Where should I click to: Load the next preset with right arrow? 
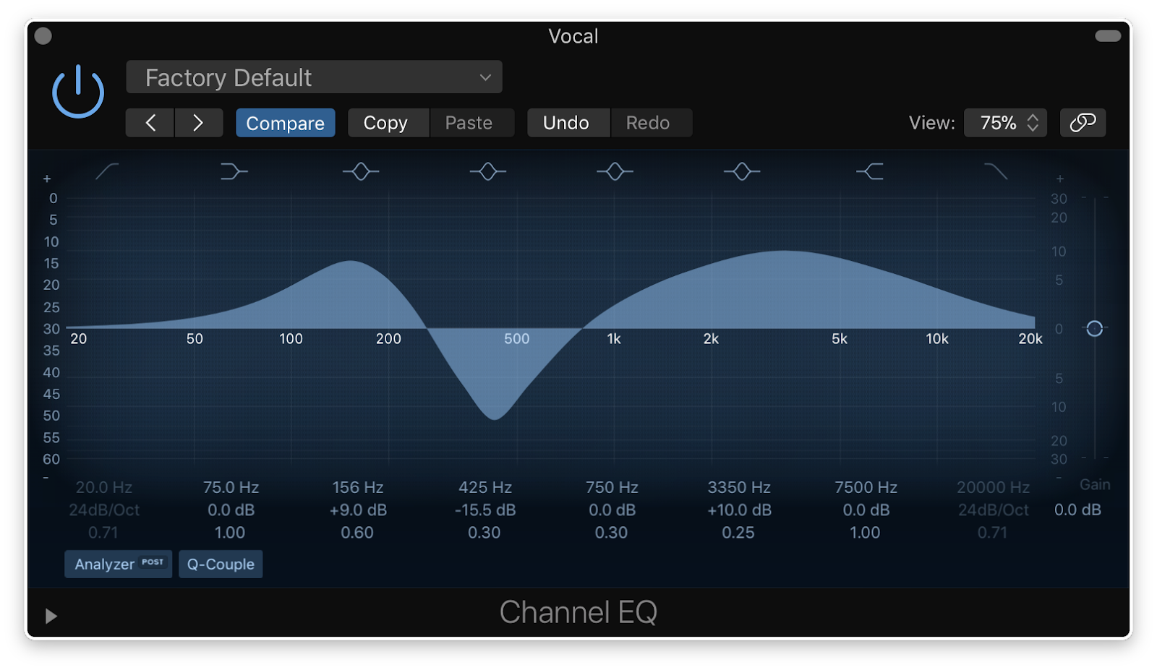(198, 123)
